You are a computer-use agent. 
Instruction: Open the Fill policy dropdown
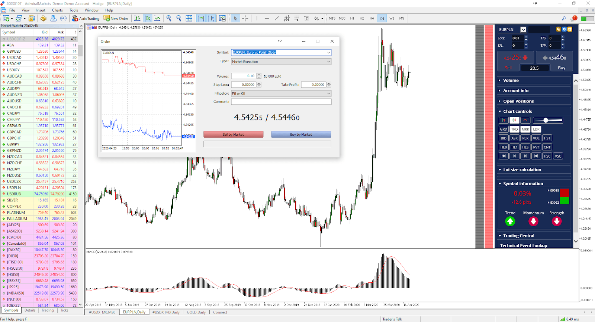click(281, 93)
